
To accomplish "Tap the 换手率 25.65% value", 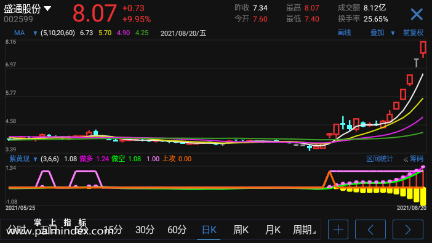I will 376,19.
